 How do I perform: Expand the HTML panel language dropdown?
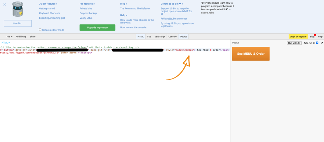(x=6, y=43)
